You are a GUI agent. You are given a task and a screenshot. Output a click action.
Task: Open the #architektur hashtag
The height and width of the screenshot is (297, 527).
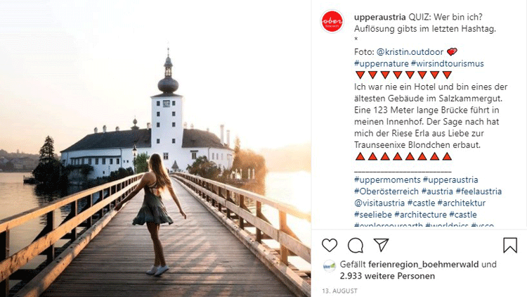(462, 203)
